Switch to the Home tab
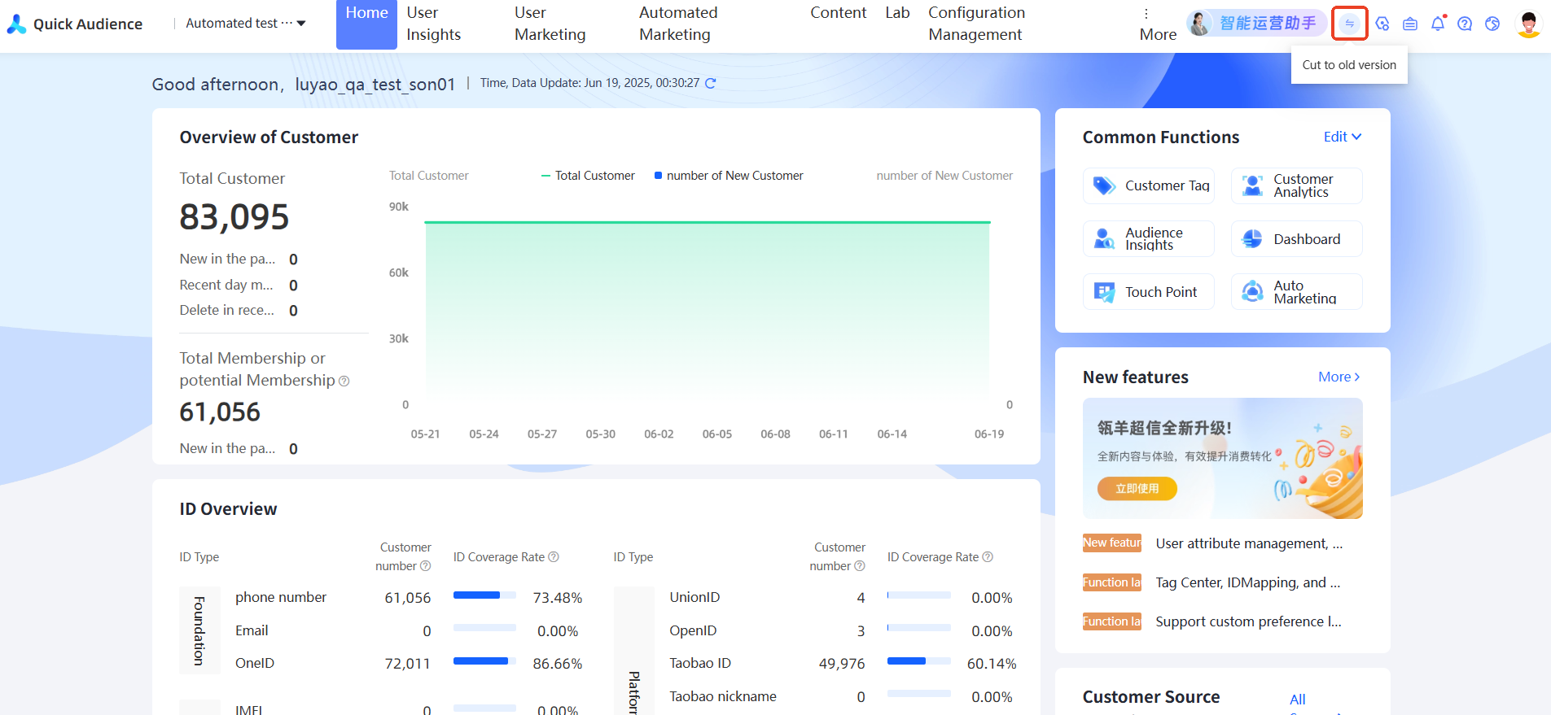The image size is (1551, 715). click(x=366, y=24)
